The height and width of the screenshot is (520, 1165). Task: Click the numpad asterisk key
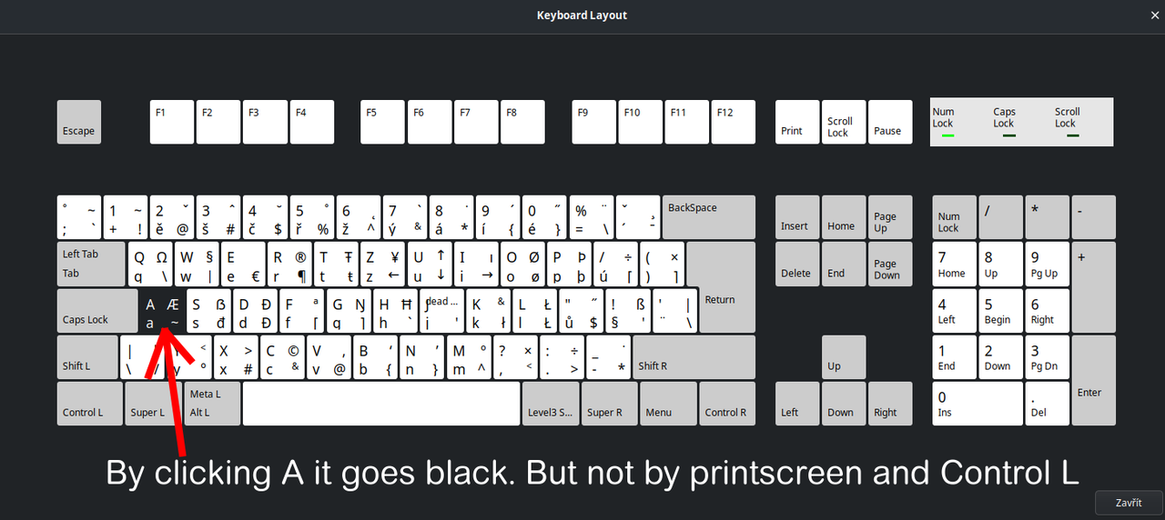tap(1048, 217)
